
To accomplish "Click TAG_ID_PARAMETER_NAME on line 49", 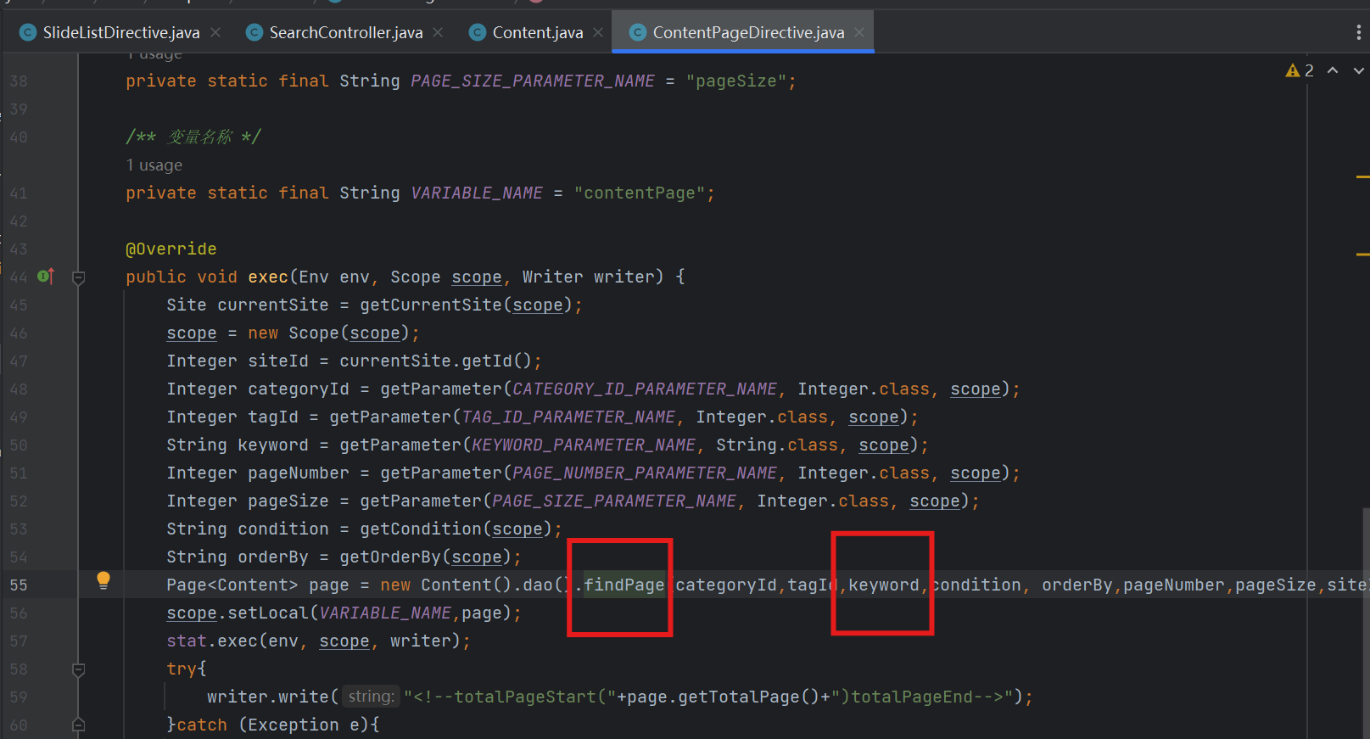I will (x=568, y=417).
